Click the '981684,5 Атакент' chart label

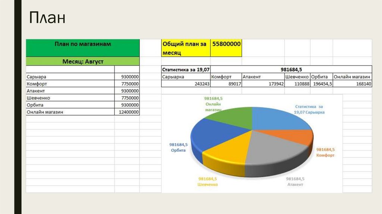[x=295, y=182]
